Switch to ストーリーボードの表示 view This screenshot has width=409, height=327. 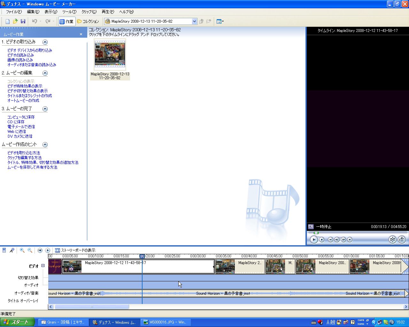[75, 250]
